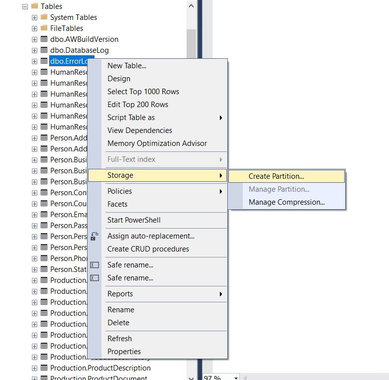
Task: Click the Safe rename icon just above Reports
Action: 95,278
